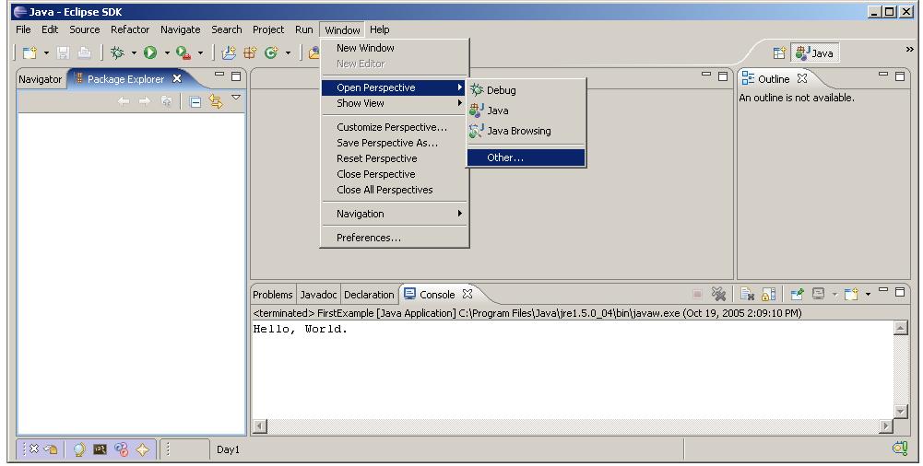Image resolution: width=923 pixels, height=466 pixels.
Task: Choose Customize Perspective menu item
Action: point(395,127)
